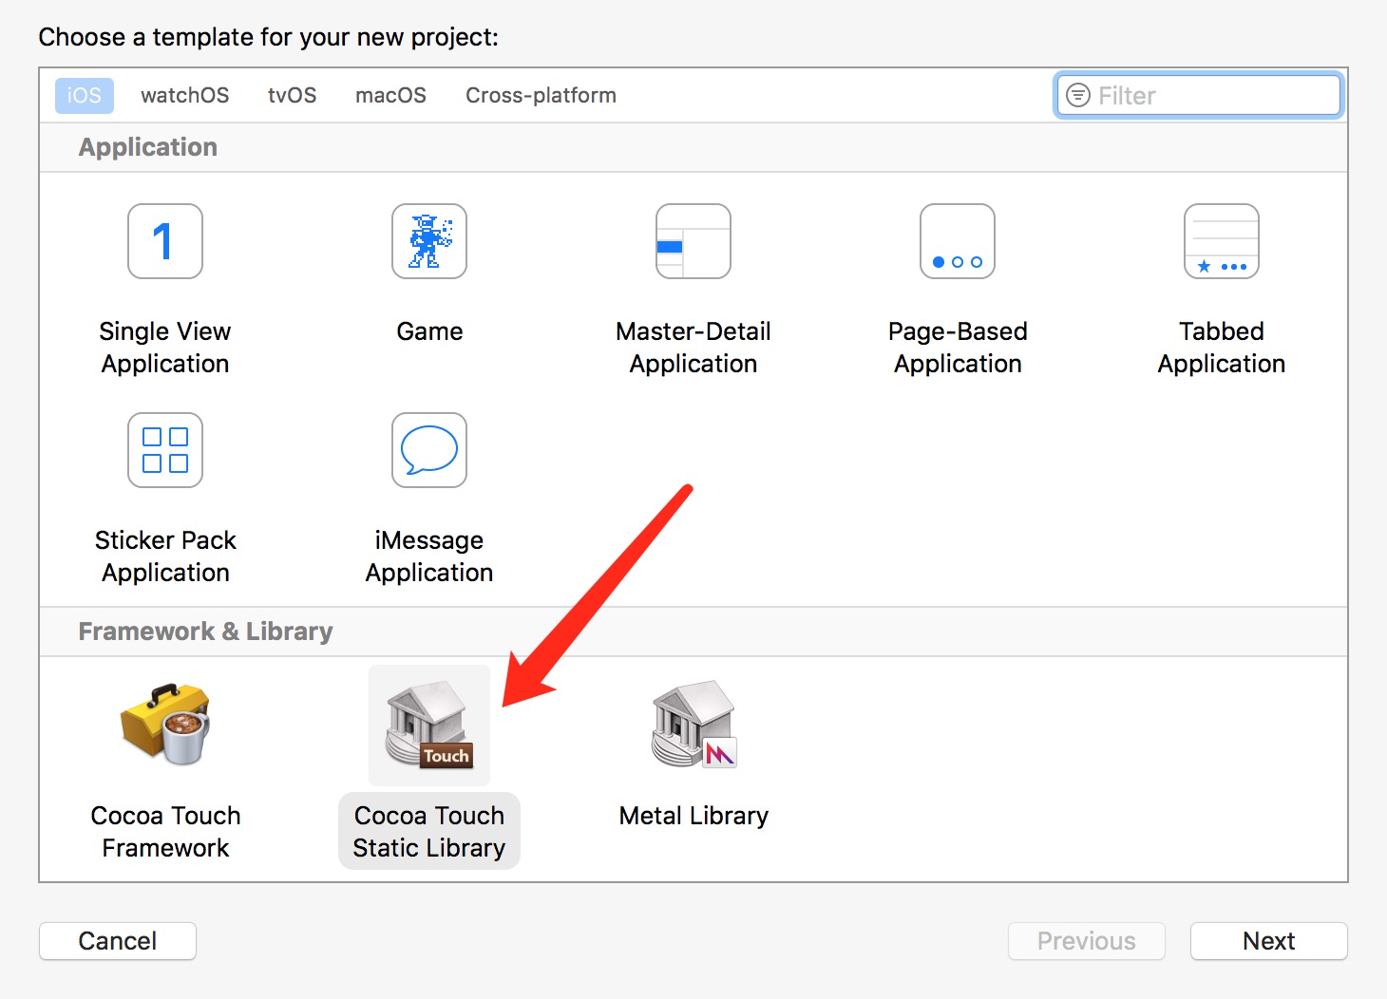This screenshot has width=1387, height=999.
Task: Click the Next button
Action: 1269,941
